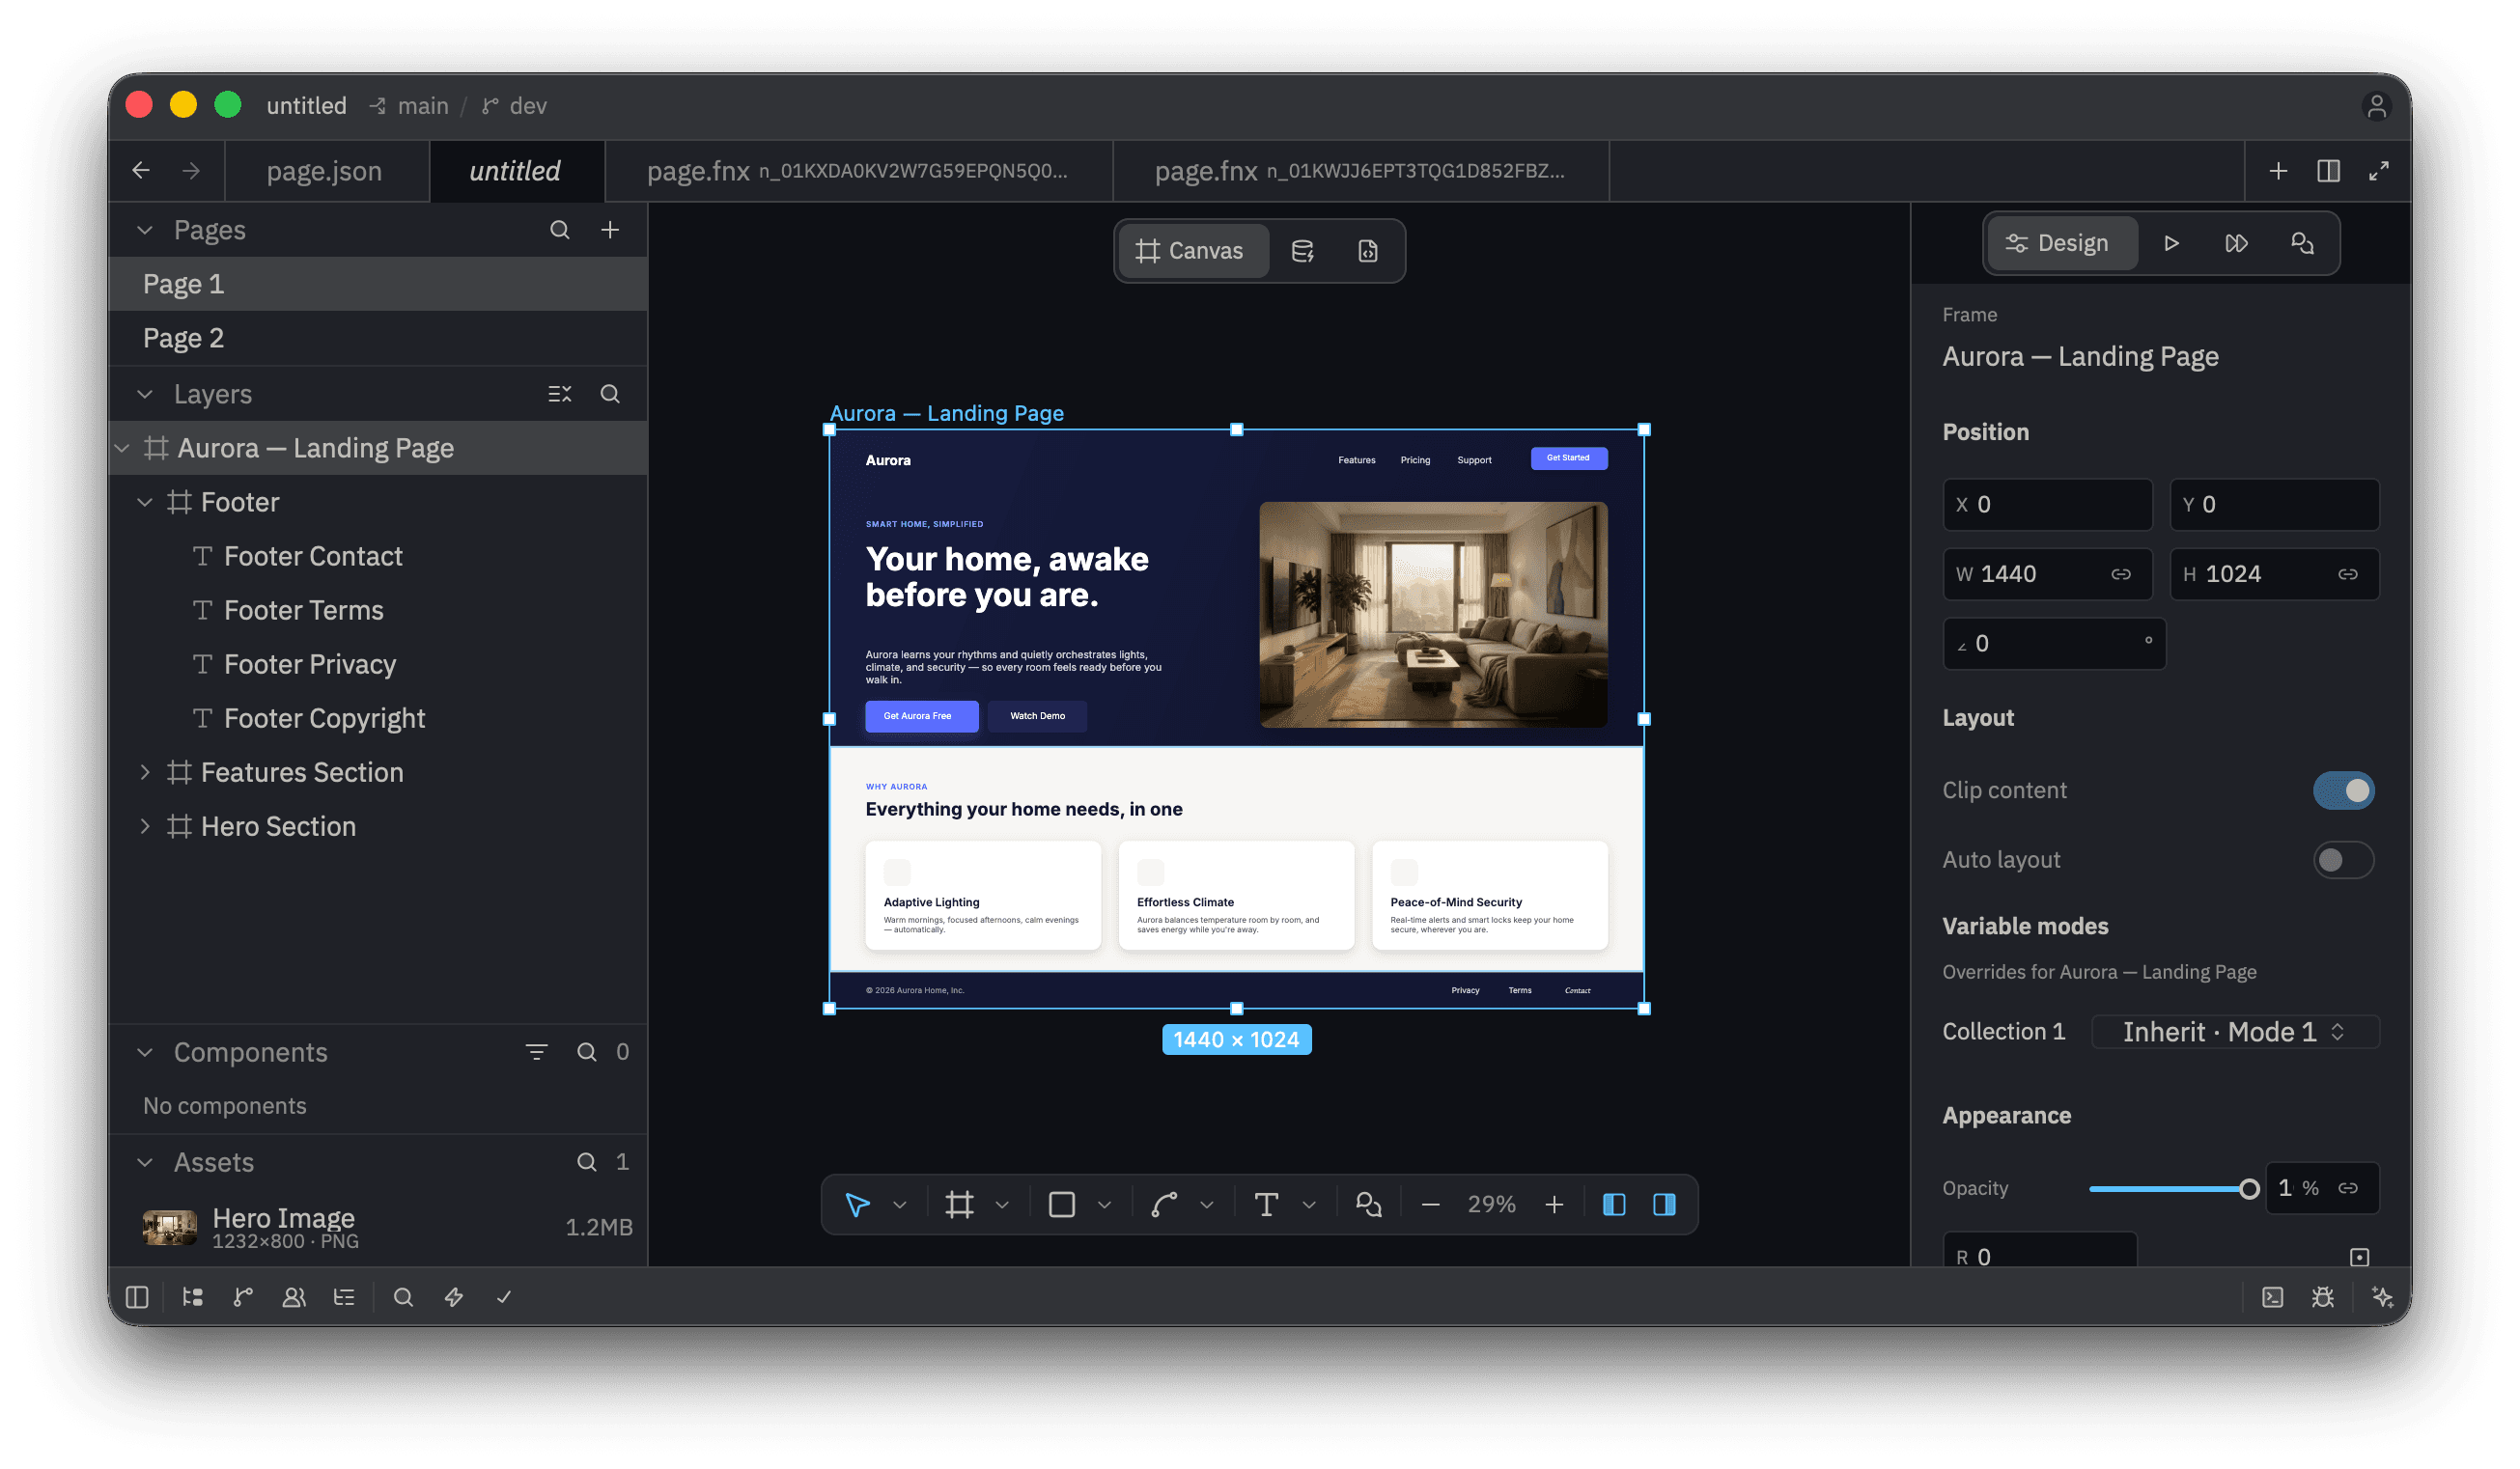
Task: Search layers with the magnifier icon
Action: pos(610,394)
